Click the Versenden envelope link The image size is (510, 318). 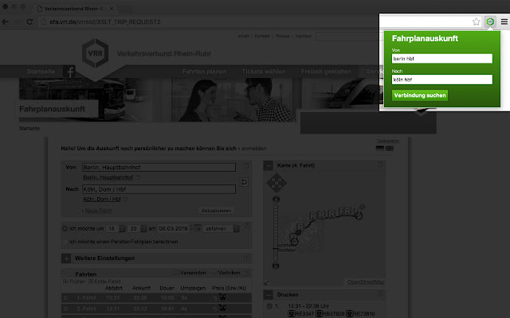click(x=190, y=273)
